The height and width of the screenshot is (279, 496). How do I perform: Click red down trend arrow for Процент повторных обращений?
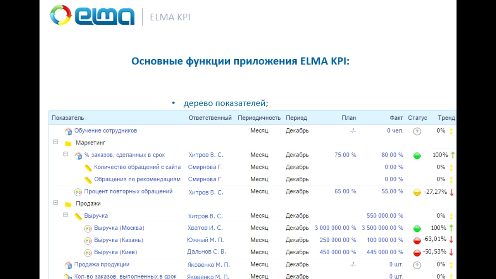pos(451,192)
